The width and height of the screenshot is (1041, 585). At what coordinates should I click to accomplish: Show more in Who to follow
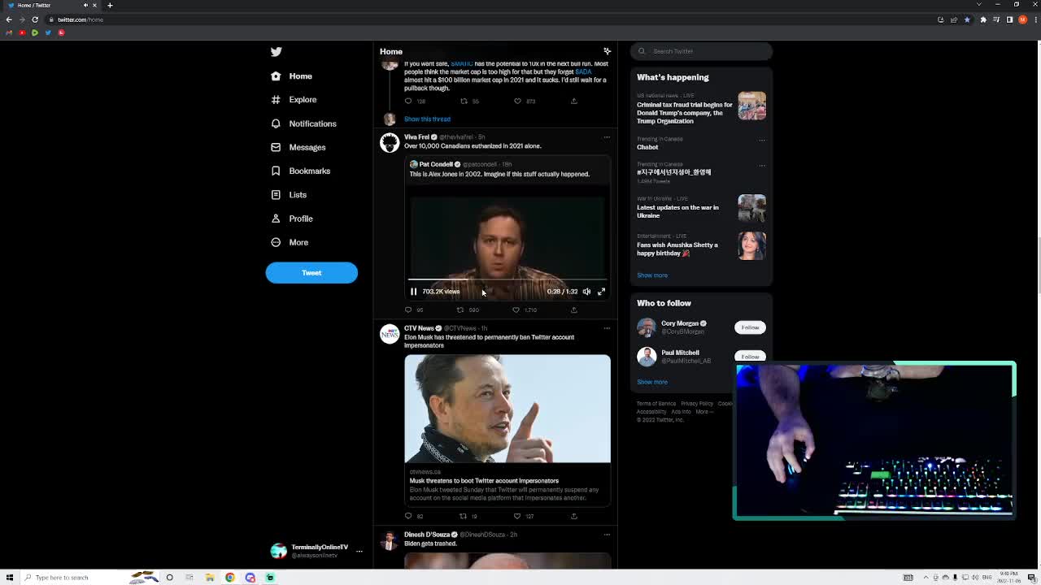(x=652, y=382)
